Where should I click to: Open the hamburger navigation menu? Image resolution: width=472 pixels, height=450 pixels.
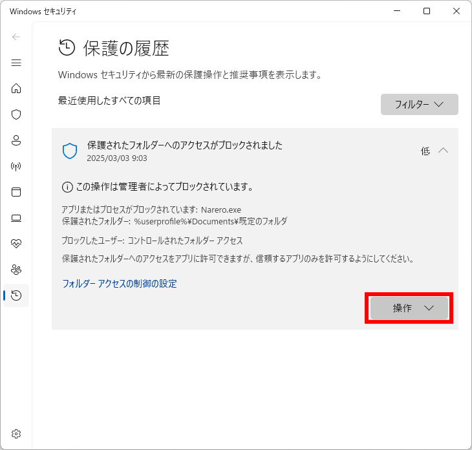pos(16,63)
